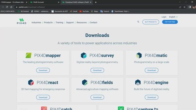Screen dimensions: 196x110
Task: Open the Mi Sentinel bookmark
Action: point(23,11)
